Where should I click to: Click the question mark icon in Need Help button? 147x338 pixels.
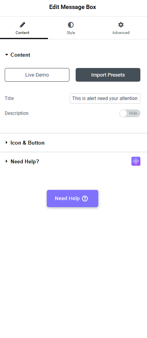click(85, 199)
